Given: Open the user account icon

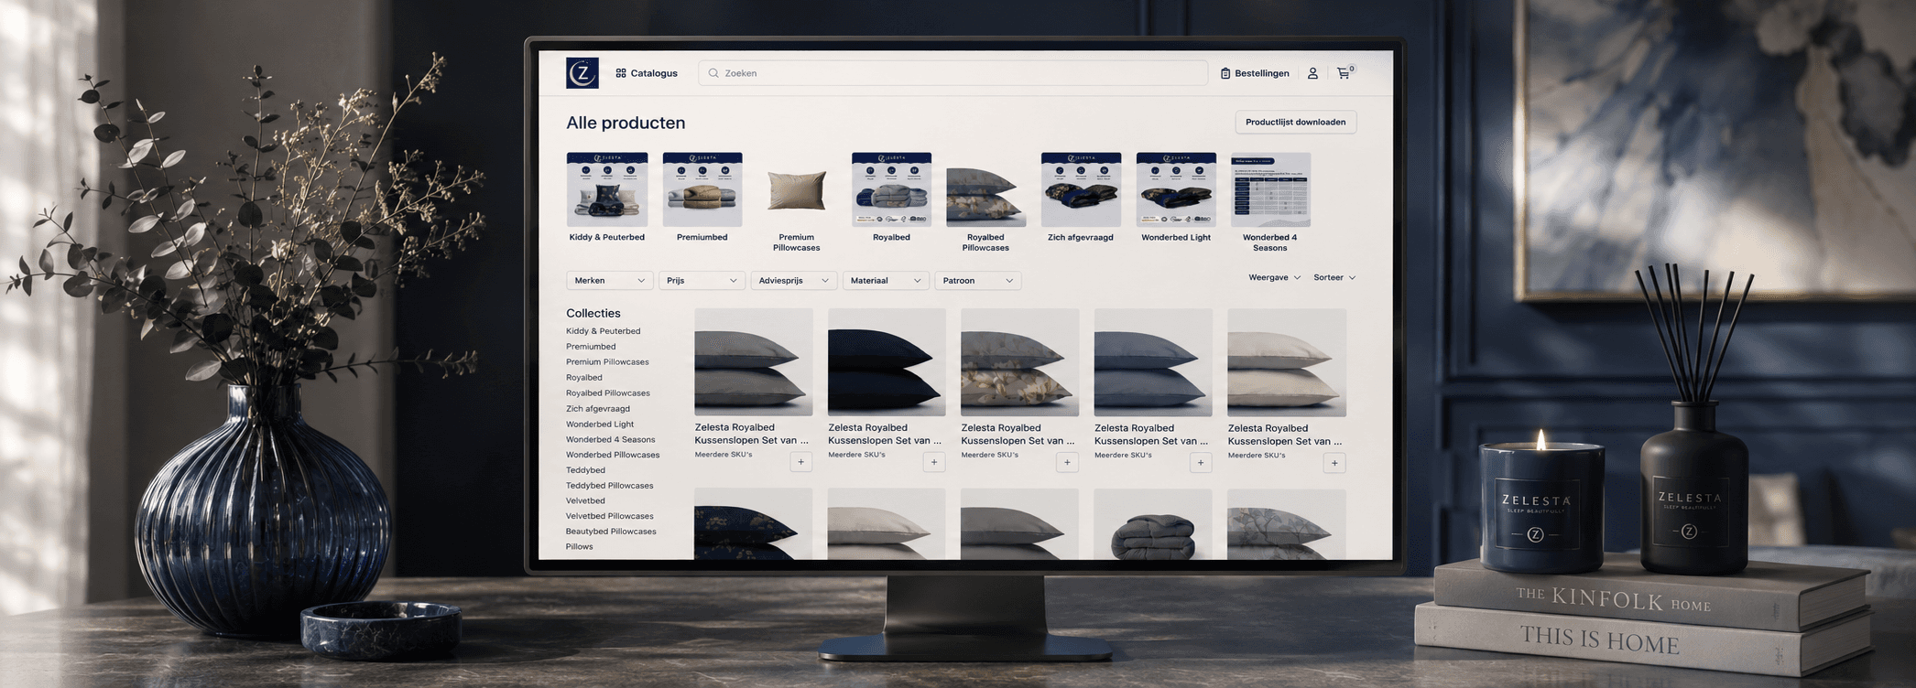Looking at the screenshot, I should tap(1312, 73).
